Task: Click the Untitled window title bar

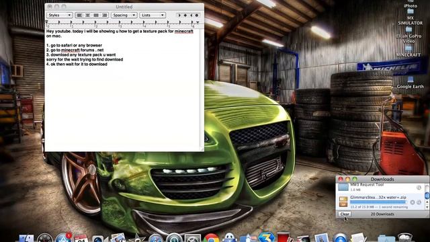Action: click(x=124, y=7)
